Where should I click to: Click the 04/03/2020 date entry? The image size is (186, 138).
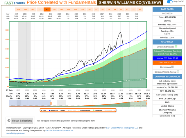167,14
